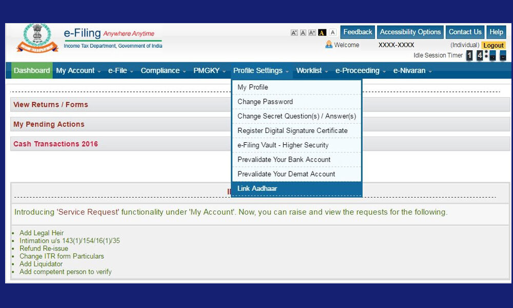513x308 pixels.
Task: Collapse the Profile Settings menu
Action: point(261,70)
